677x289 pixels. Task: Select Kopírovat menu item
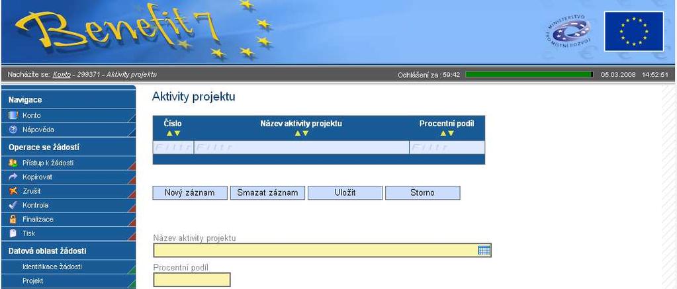pos(68,177)
